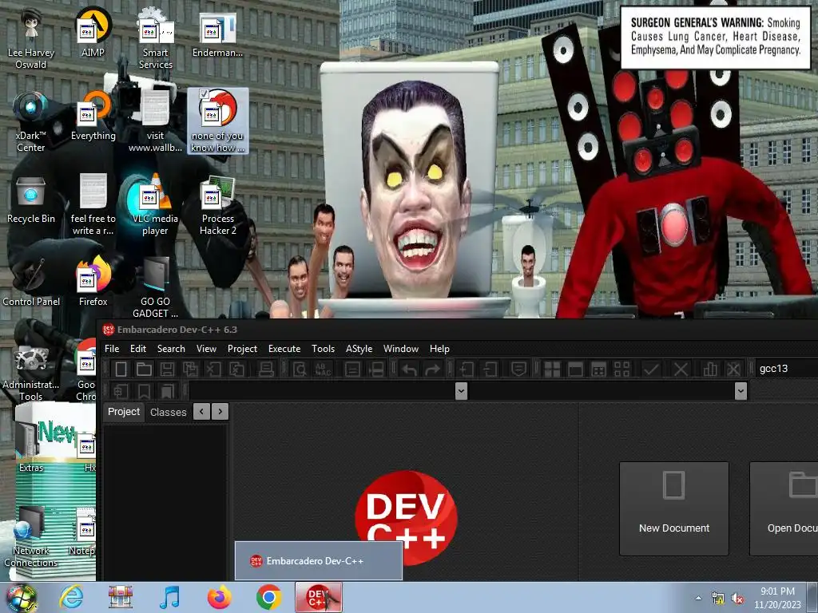Click the New Document button
This screenshot has width=818, height=613.
[673, 508]
